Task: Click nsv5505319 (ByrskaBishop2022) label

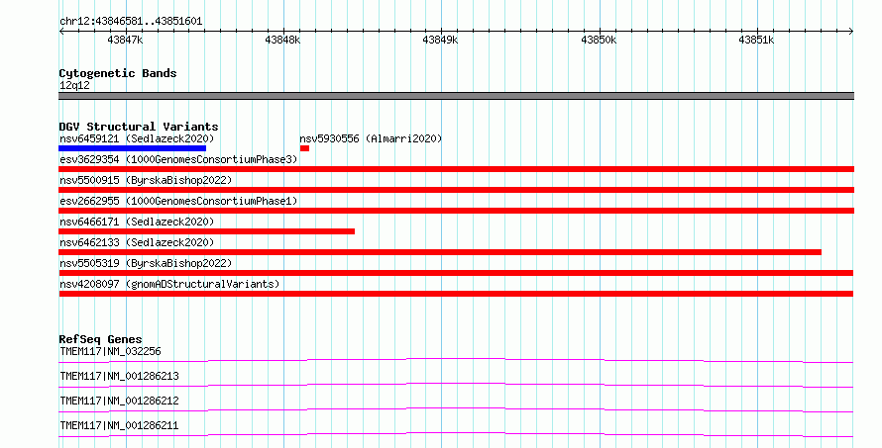Action: coord(146,263)
